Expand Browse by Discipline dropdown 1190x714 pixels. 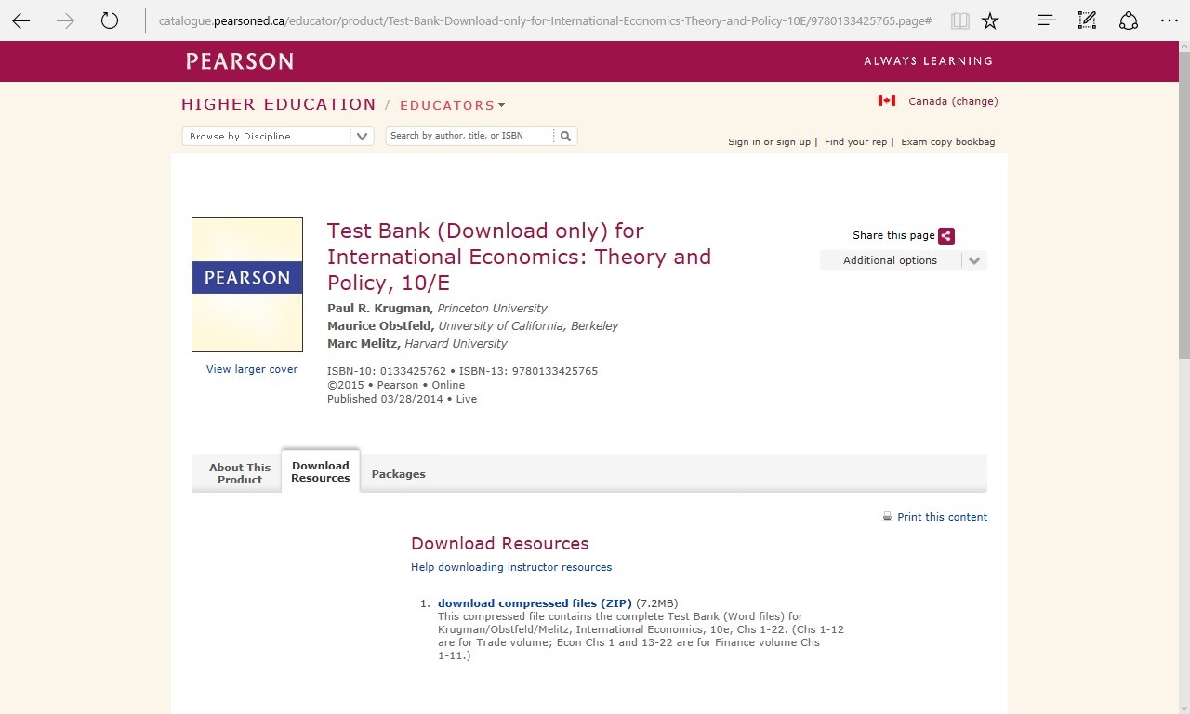[362, 136]
